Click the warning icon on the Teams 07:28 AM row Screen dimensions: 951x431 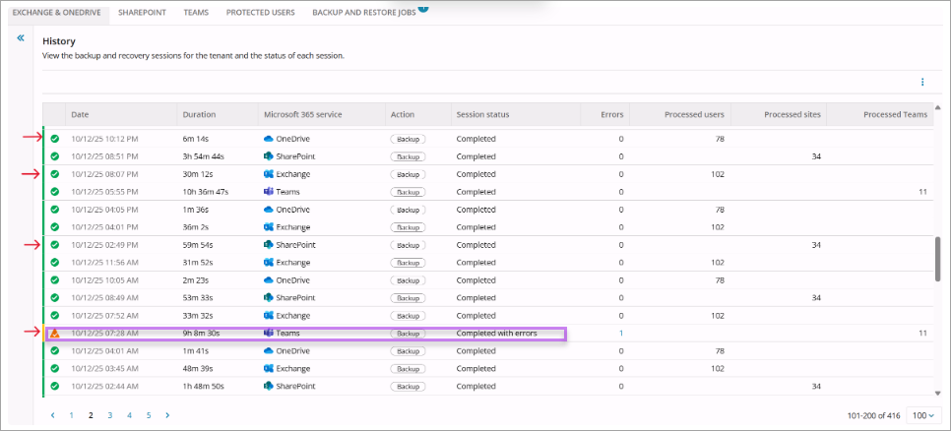(55, 334)
